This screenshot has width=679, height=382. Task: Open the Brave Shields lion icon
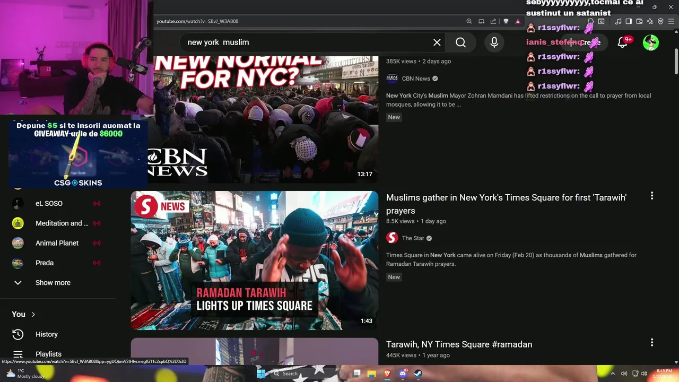click(506, 21)
